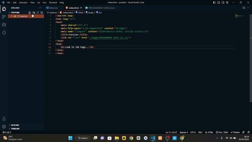Change encoding via UTF-8

click(193, 132)
